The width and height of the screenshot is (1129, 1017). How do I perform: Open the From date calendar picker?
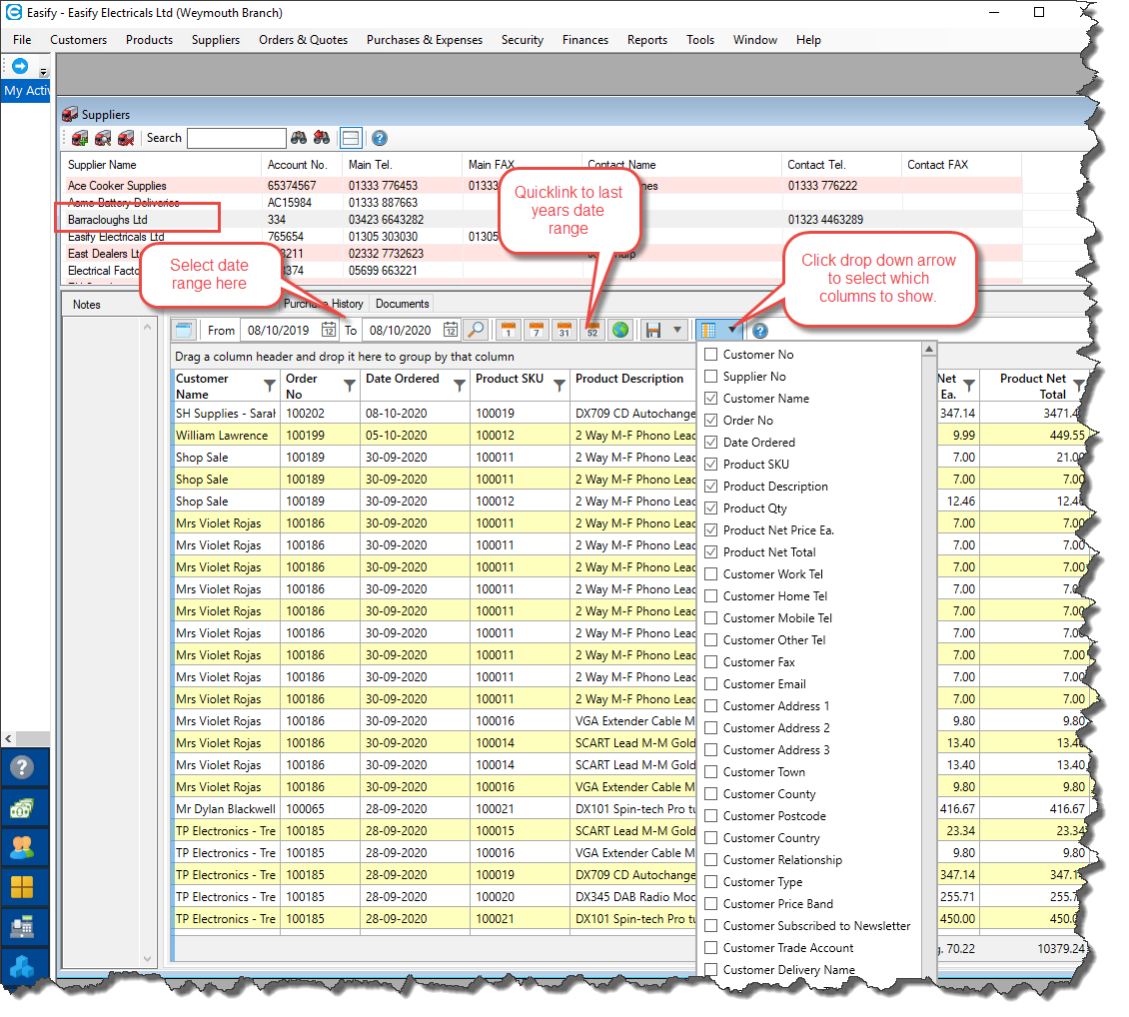329,330
